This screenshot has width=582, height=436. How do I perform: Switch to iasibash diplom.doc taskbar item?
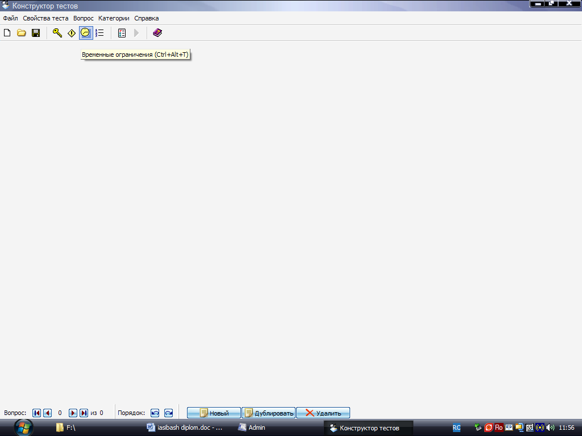185,427
